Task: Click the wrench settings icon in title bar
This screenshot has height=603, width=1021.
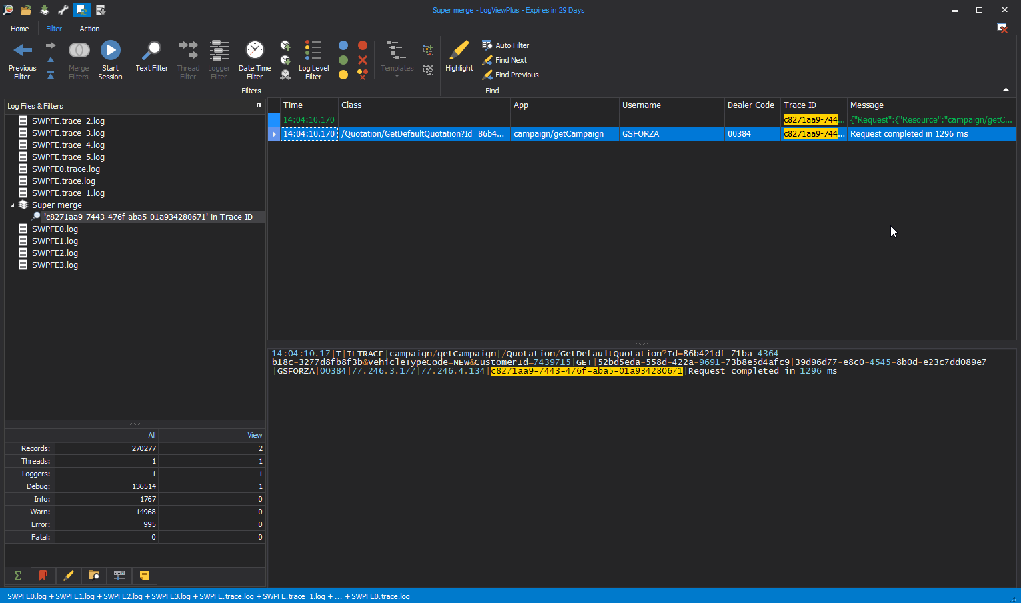Action: click(63, 10)
